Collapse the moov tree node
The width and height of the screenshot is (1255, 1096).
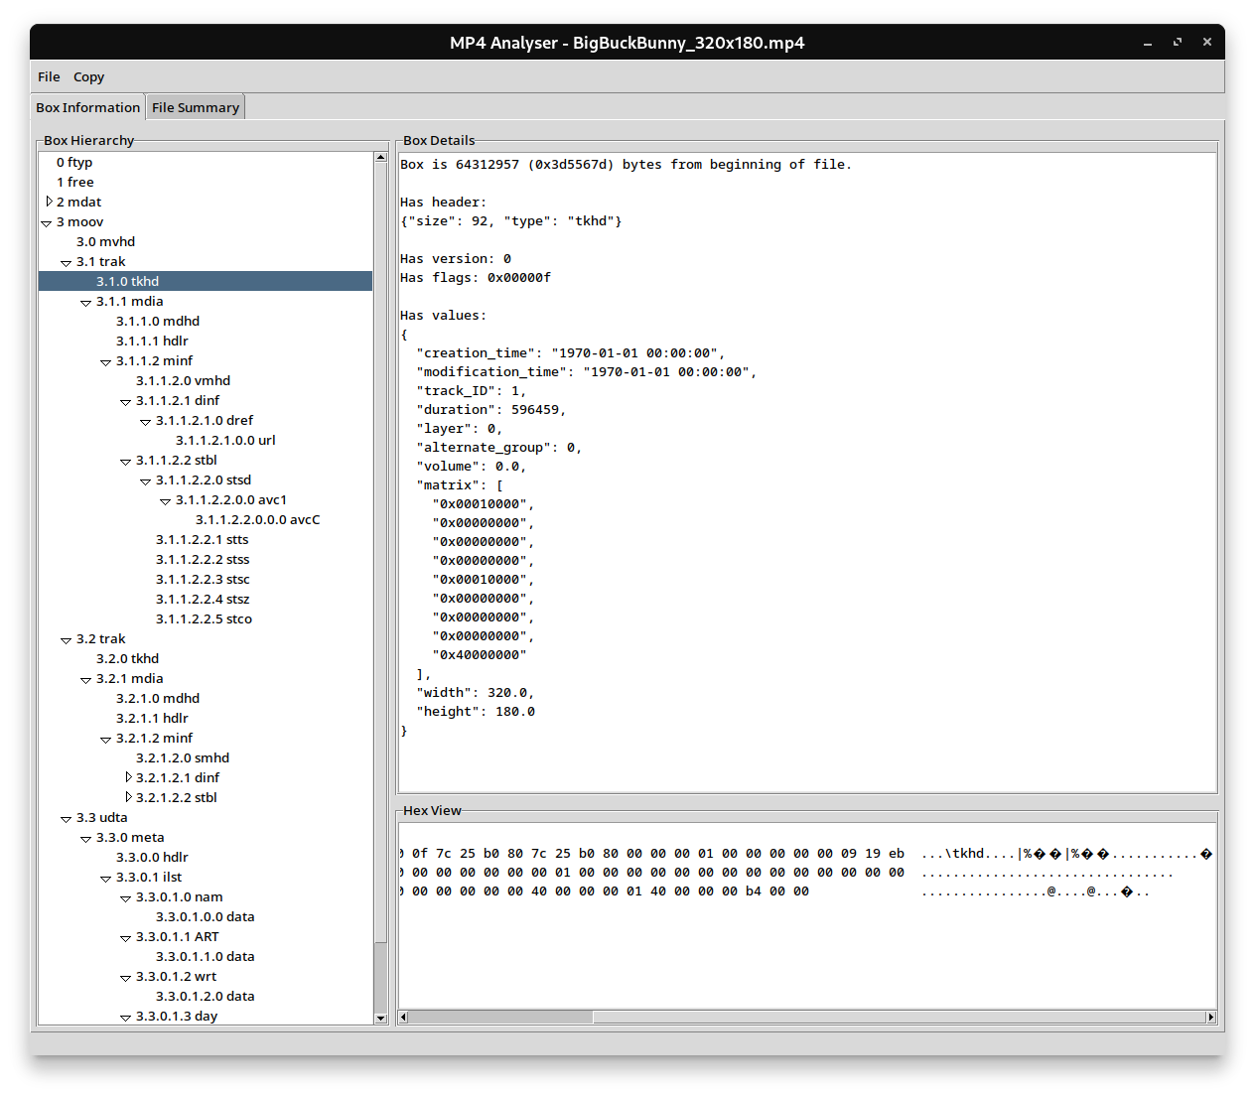tap(46, 222)
